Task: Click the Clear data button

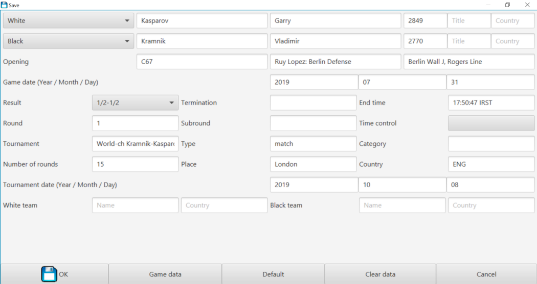Action: [x=380, y=274]
